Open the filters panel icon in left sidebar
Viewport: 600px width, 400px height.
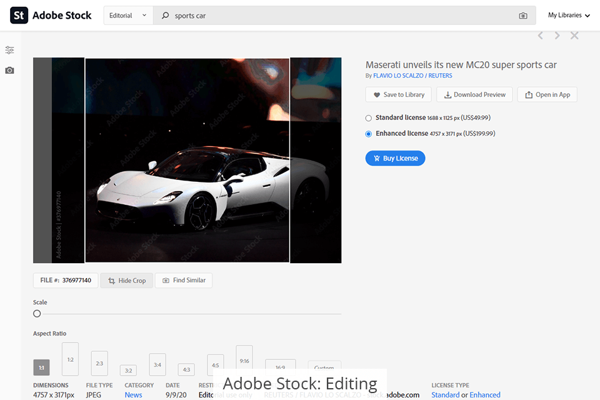click(9, 50)
